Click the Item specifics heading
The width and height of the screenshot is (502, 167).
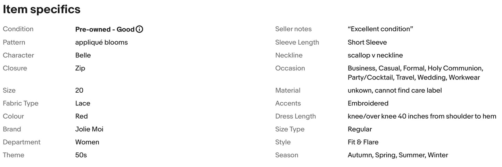(42, 9)
